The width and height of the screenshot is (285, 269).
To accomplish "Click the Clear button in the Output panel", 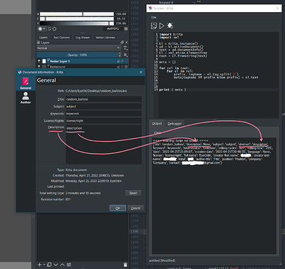I will [x=158, y=133].
